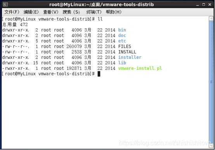Click the doc directory name
The image size is (215, 150).
(x=122, y=36)
